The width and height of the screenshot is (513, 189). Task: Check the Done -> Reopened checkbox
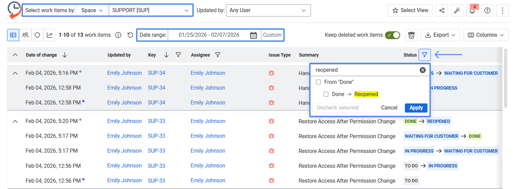coord(326,94)
